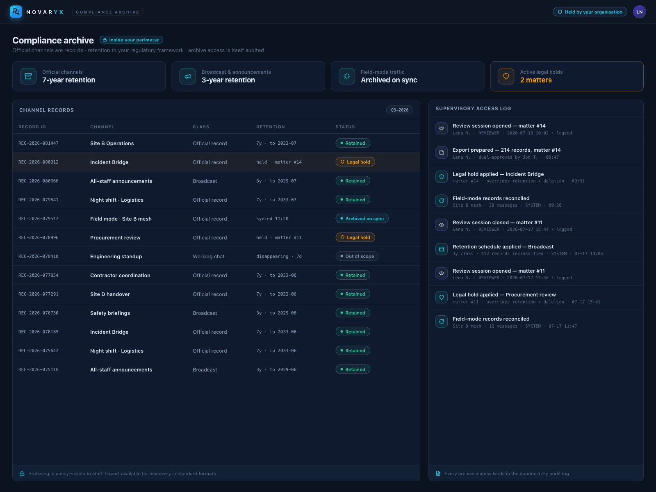Click the Held by your organisation badge
This screenshot has width=656, height=492.
590,12
